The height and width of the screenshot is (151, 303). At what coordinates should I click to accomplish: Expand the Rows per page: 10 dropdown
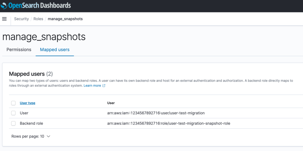click(x=31, y=136)
